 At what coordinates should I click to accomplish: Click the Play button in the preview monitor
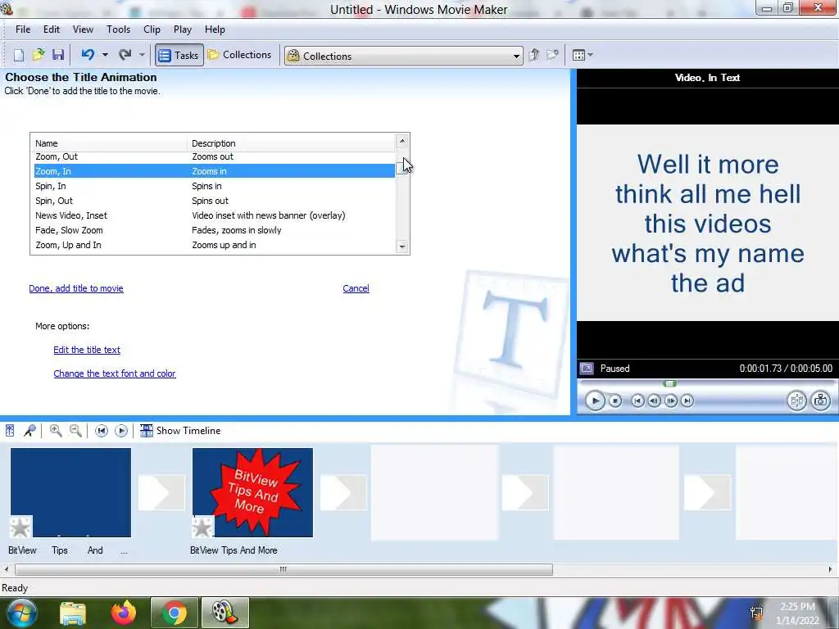[595, 400]
